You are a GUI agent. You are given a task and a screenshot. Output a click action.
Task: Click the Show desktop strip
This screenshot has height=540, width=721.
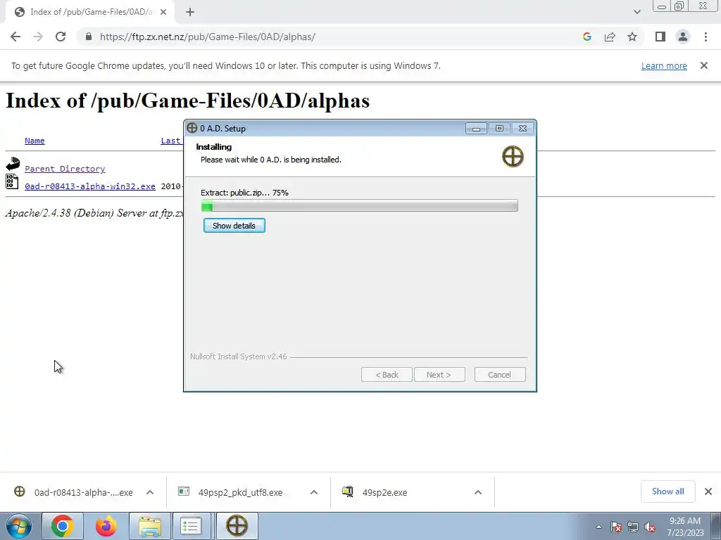pyautogui.click(x=716, y=526)
